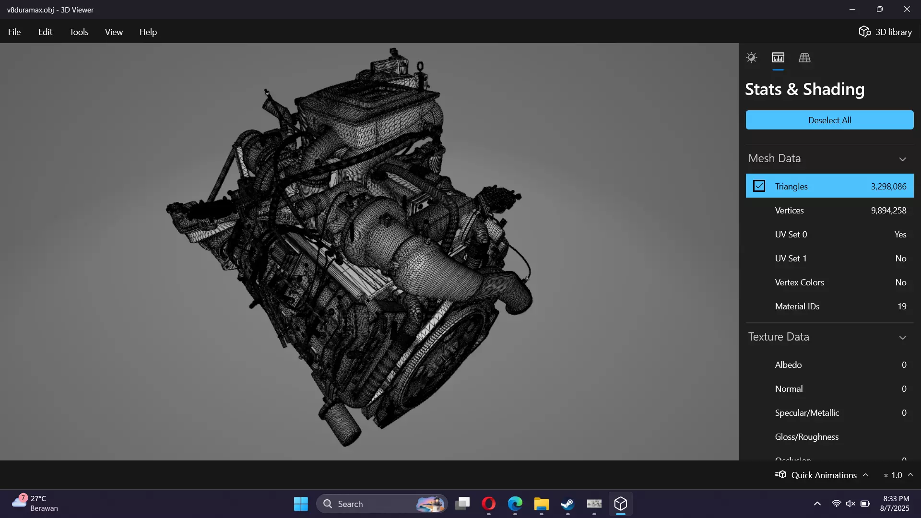The height and width of the screenshot is (518, 921).
Task: Expand Quick Animations chevron
Action: pos(865,475)
